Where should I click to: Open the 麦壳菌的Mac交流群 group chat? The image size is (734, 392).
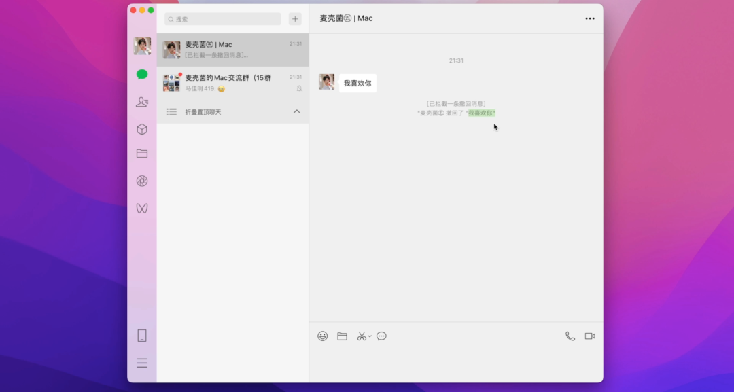232,83
